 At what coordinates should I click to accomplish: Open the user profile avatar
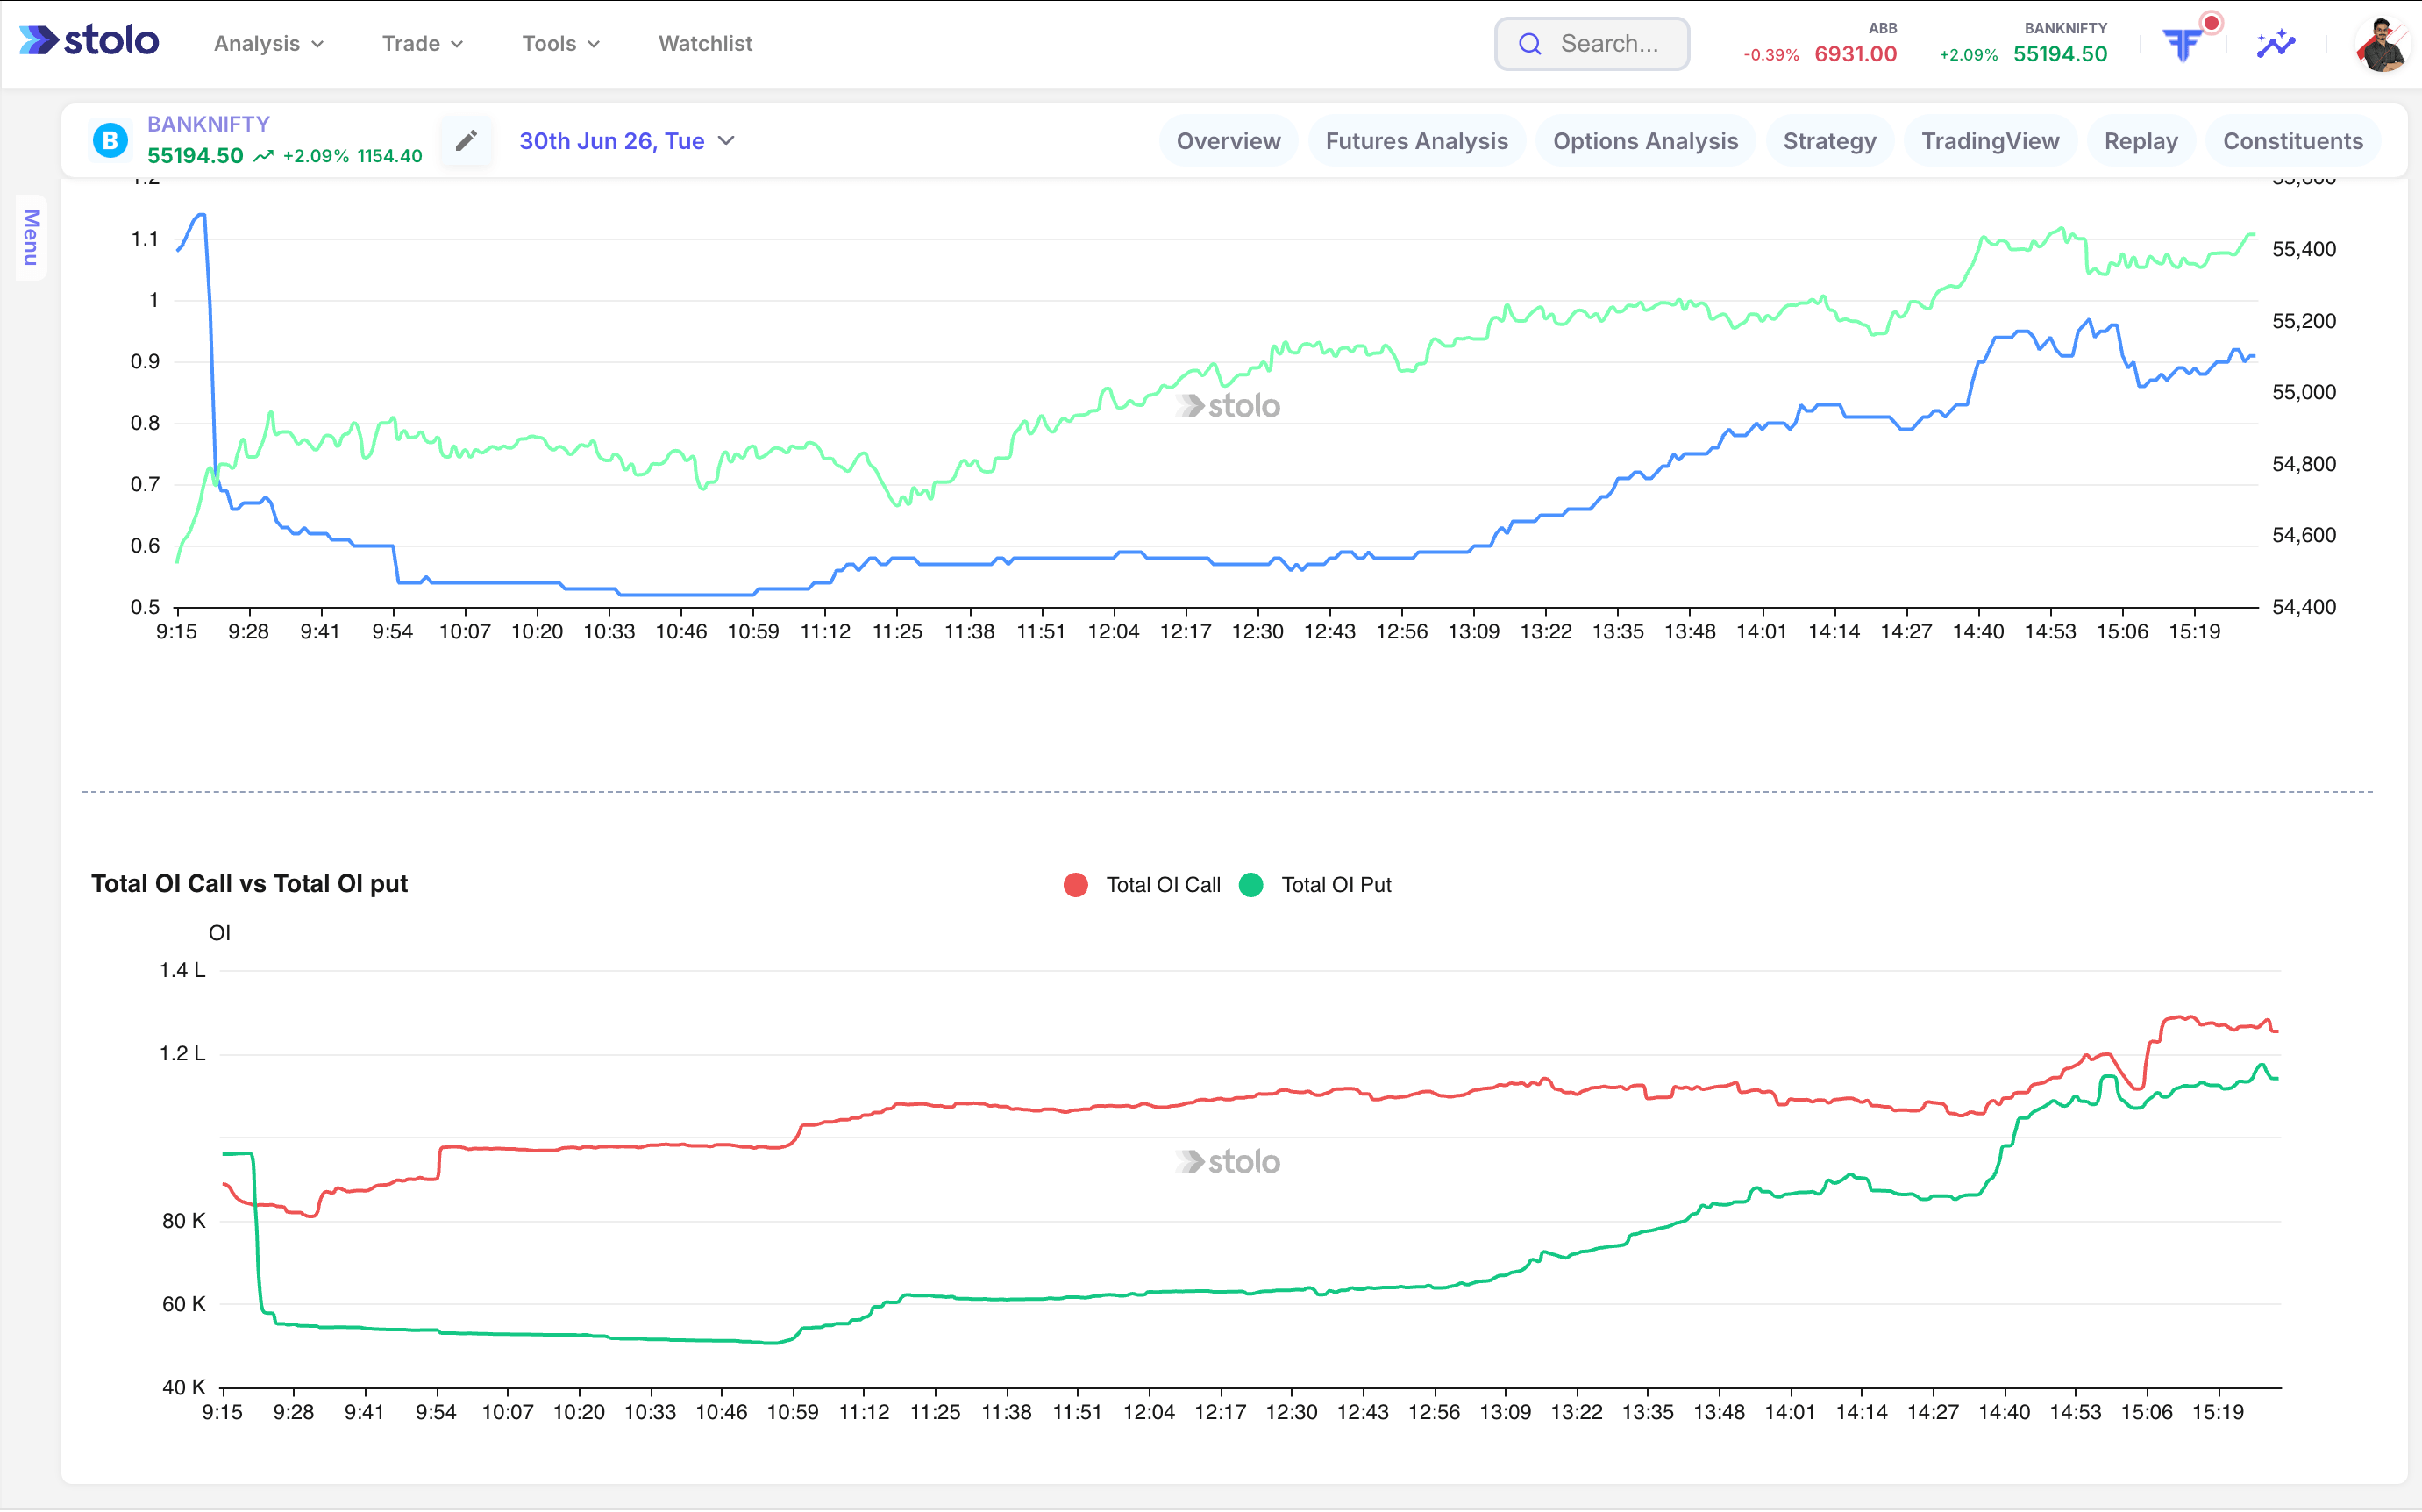click(2381, 45)
